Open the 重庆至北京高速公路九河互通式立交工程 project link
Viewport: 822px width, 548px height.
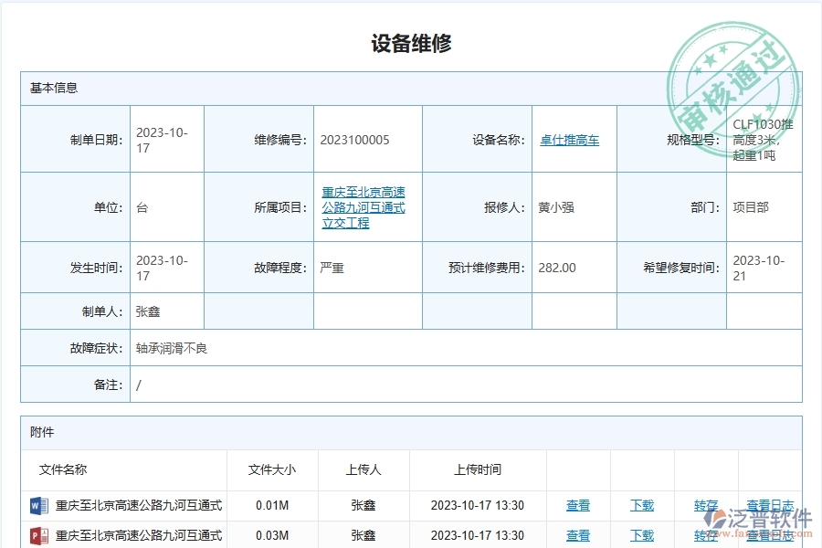(x=363, y=207)
